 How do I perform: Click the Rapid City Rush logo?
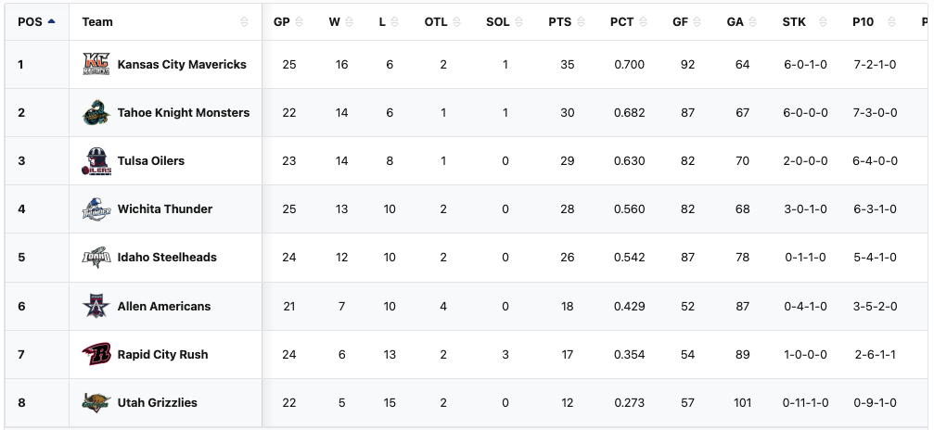pyautogui.click(x=96, y=354)
